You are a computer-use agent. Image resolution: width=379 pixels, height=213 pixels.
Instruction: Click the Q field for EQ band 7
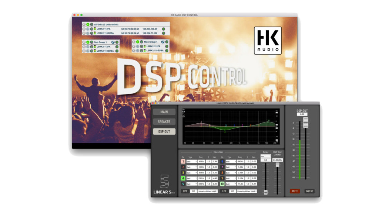click(248, 167)
